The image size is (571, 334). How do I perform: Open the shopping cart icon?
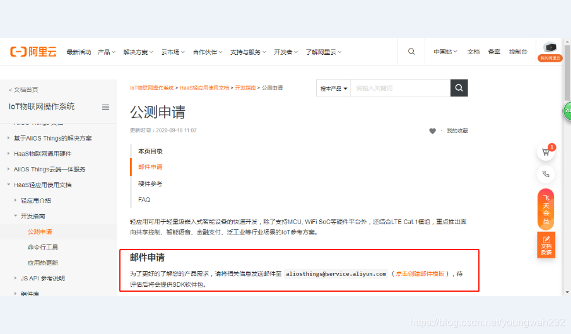click(546, 152)
